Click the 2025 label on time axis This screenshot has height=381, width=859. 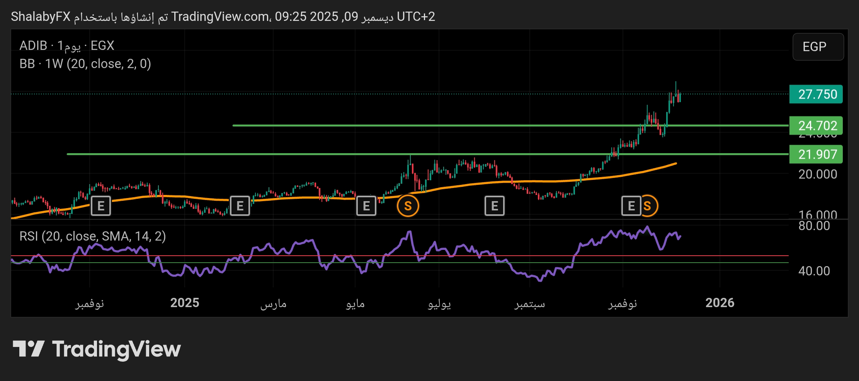point(185,302)
